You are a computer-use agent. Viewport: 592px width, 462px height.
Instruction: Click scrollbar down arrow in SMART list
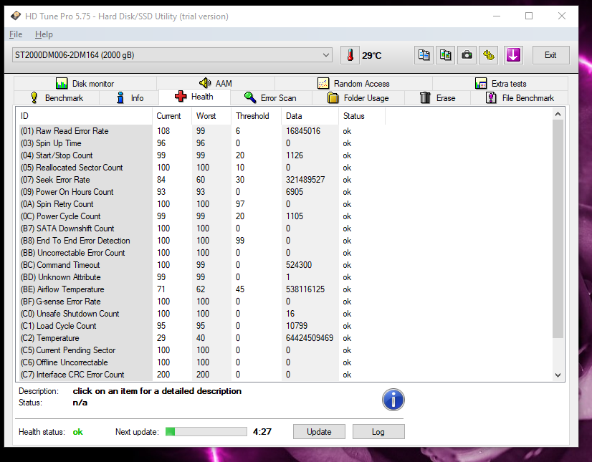[558, 375]
